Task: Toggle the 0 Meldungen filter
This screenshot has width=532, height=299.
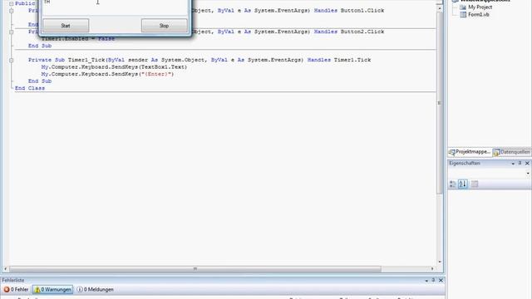Action: (x=95, y=290)
